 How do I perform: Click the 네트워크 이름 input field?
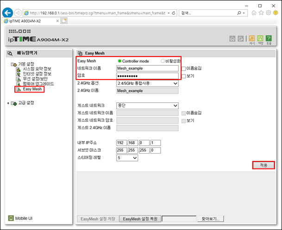click(x=147, y=68)
